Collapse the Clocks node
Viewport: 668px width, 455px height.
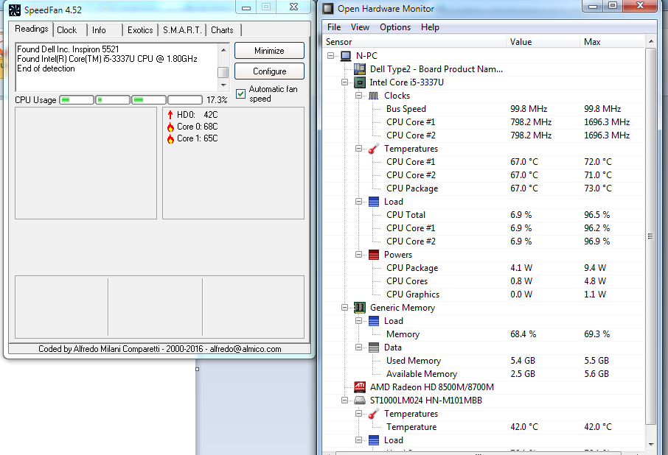(359, 96)
